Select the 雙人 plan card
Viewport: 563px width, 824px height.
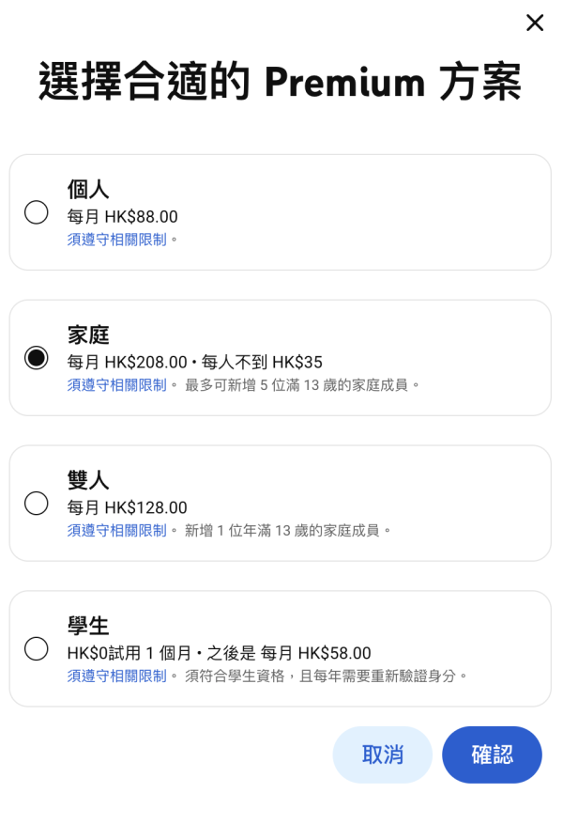pos(281,504)
